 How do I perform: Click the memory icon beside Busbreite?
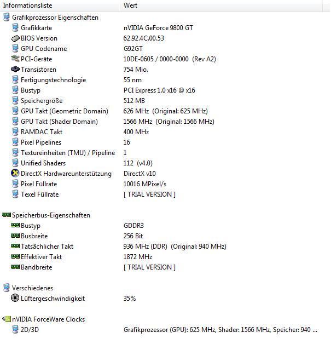coord(15,236)
